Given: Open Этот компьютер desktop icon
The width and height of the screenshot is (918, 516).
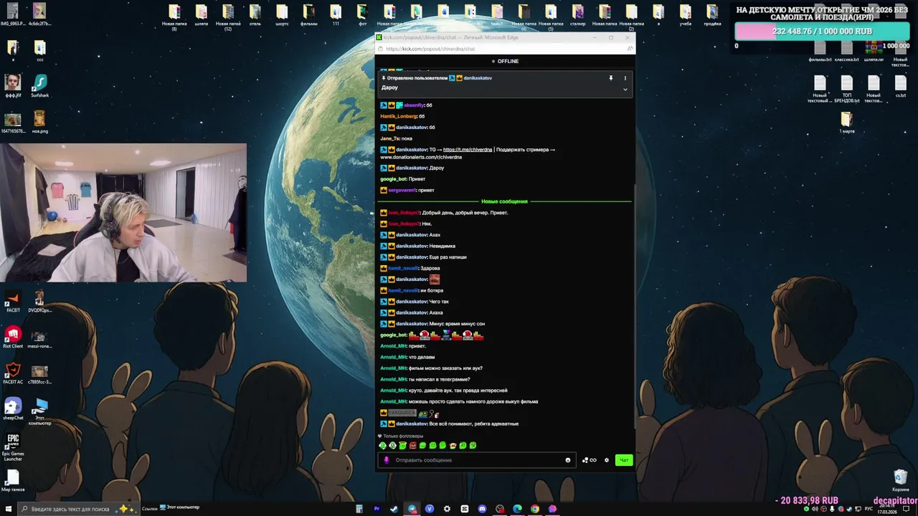Looking at the screenshot, I should coord(39,411).
